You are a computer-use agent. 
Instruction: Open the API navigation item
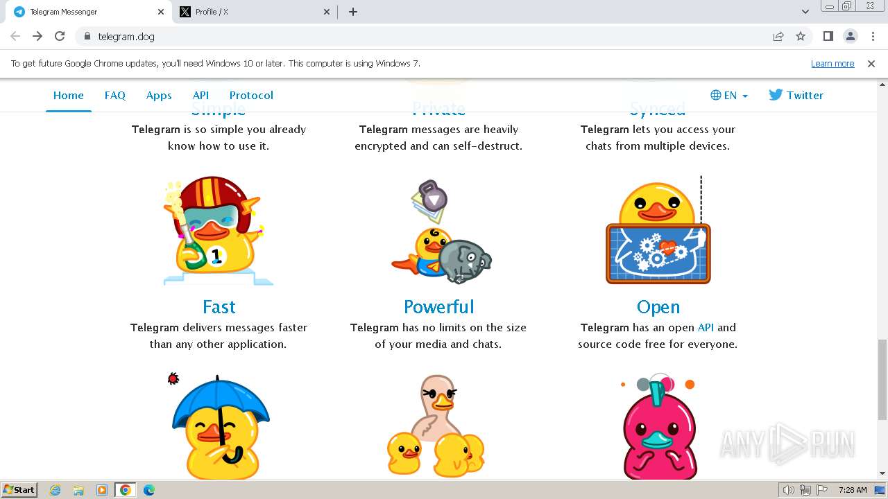pos(200,96)
